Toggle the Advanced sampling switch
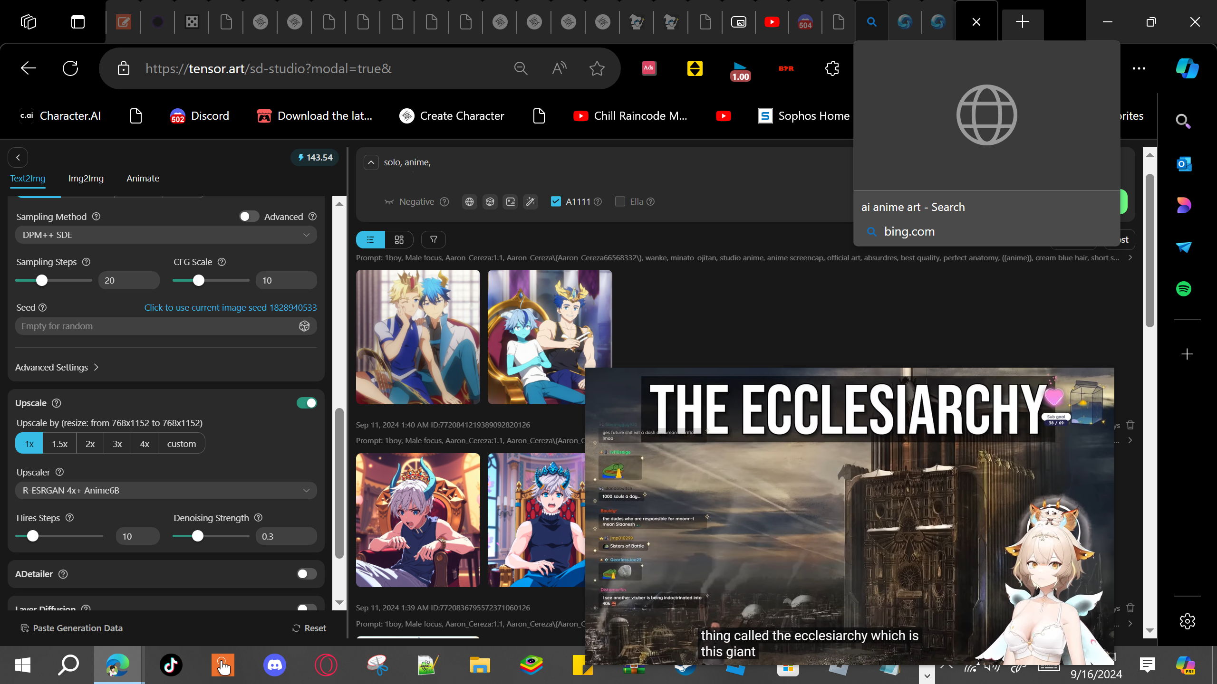 249,217
